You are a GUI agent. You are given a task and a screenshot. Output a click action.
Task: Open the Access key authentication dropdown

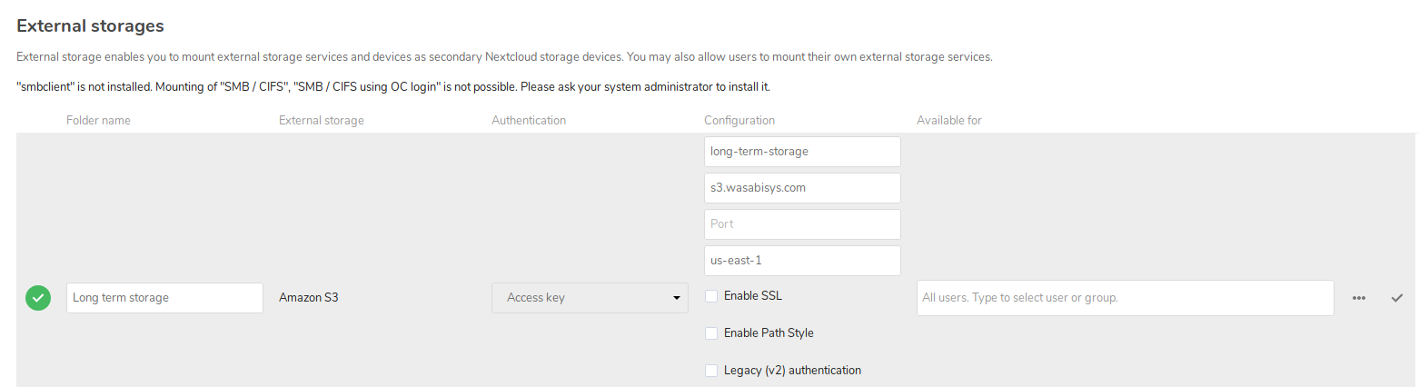pyautogui.click(x=590, y=298)
